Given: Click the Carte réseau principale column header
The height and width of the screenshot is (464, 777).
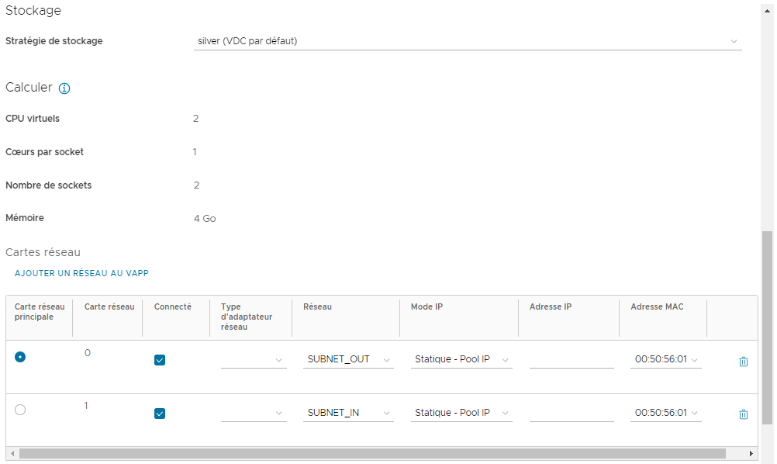Looking at the screenshot, I should 40,312.
